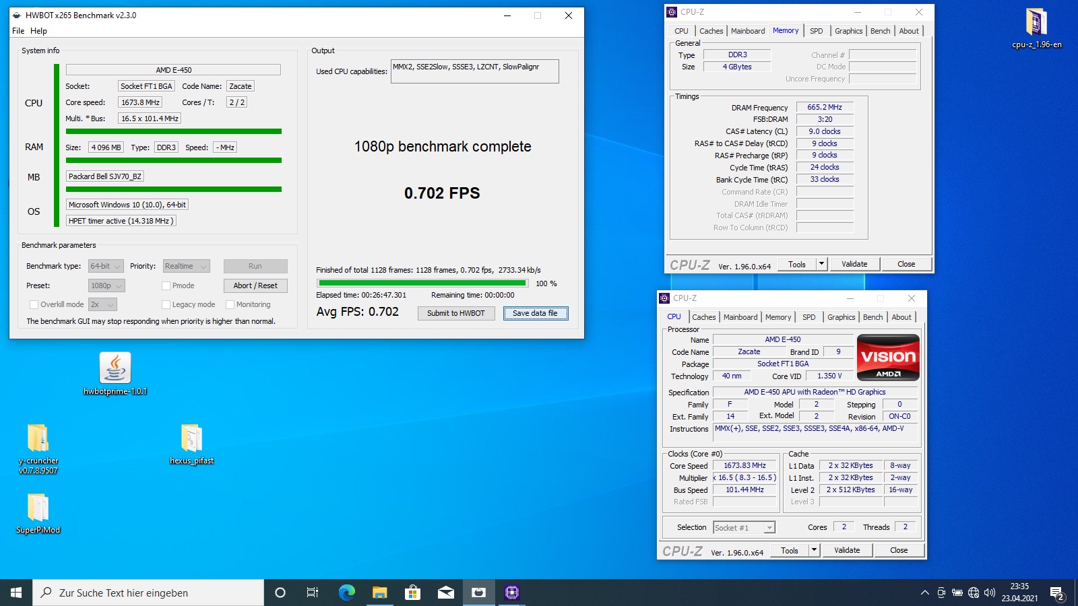This screenshot has width=1078, height=606.
Task: Click the Submit to HWBOT button
Action: 456,313
